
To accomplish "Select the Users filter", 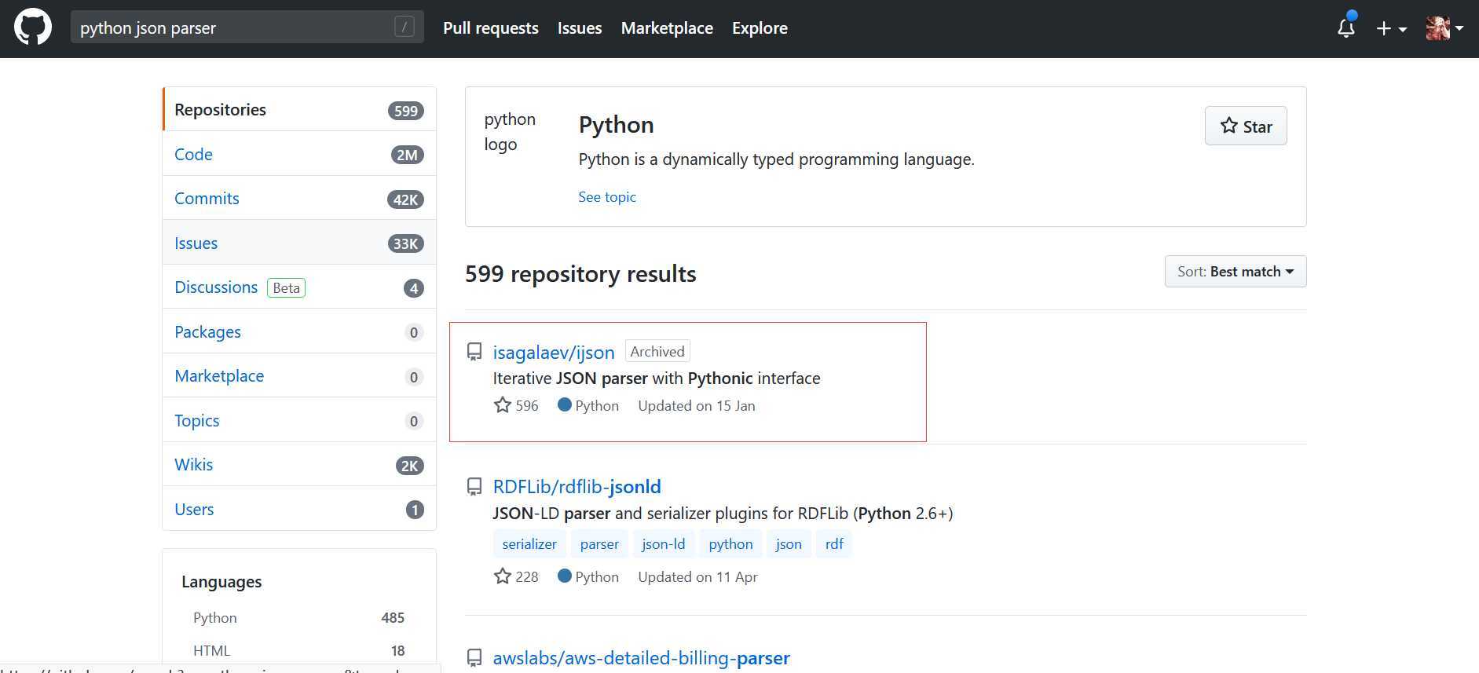I will click(299, 509).
